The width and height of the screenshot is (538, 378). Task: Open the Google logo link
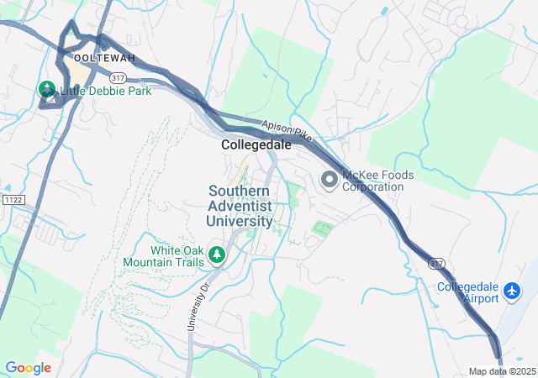(29, 368)
